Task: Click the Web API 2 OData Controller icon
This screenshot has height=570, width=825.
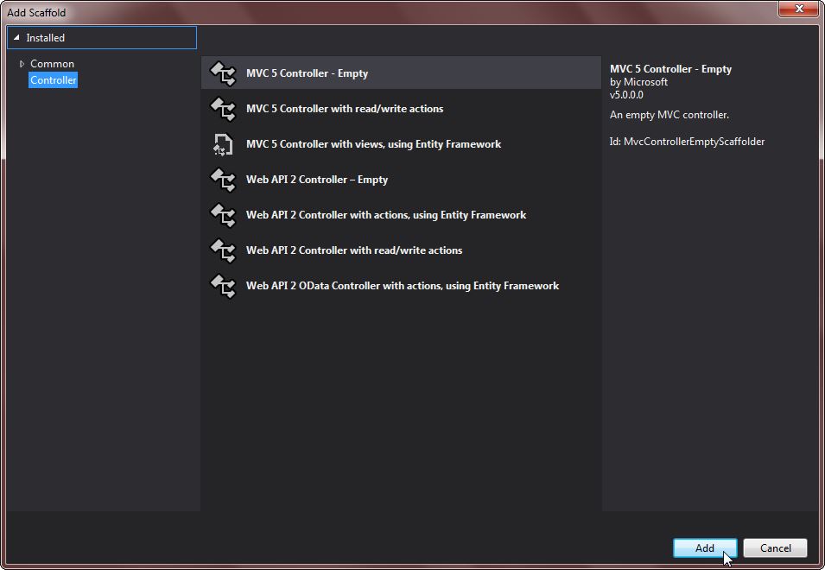Action: (223, 286)
